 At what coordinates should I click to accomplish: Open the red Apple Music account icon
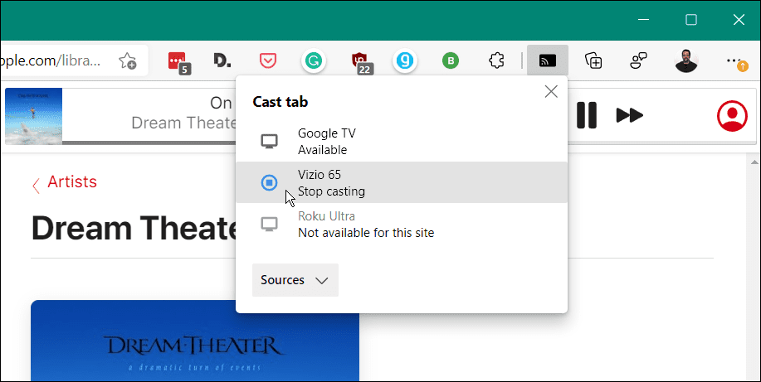point(732,116)
